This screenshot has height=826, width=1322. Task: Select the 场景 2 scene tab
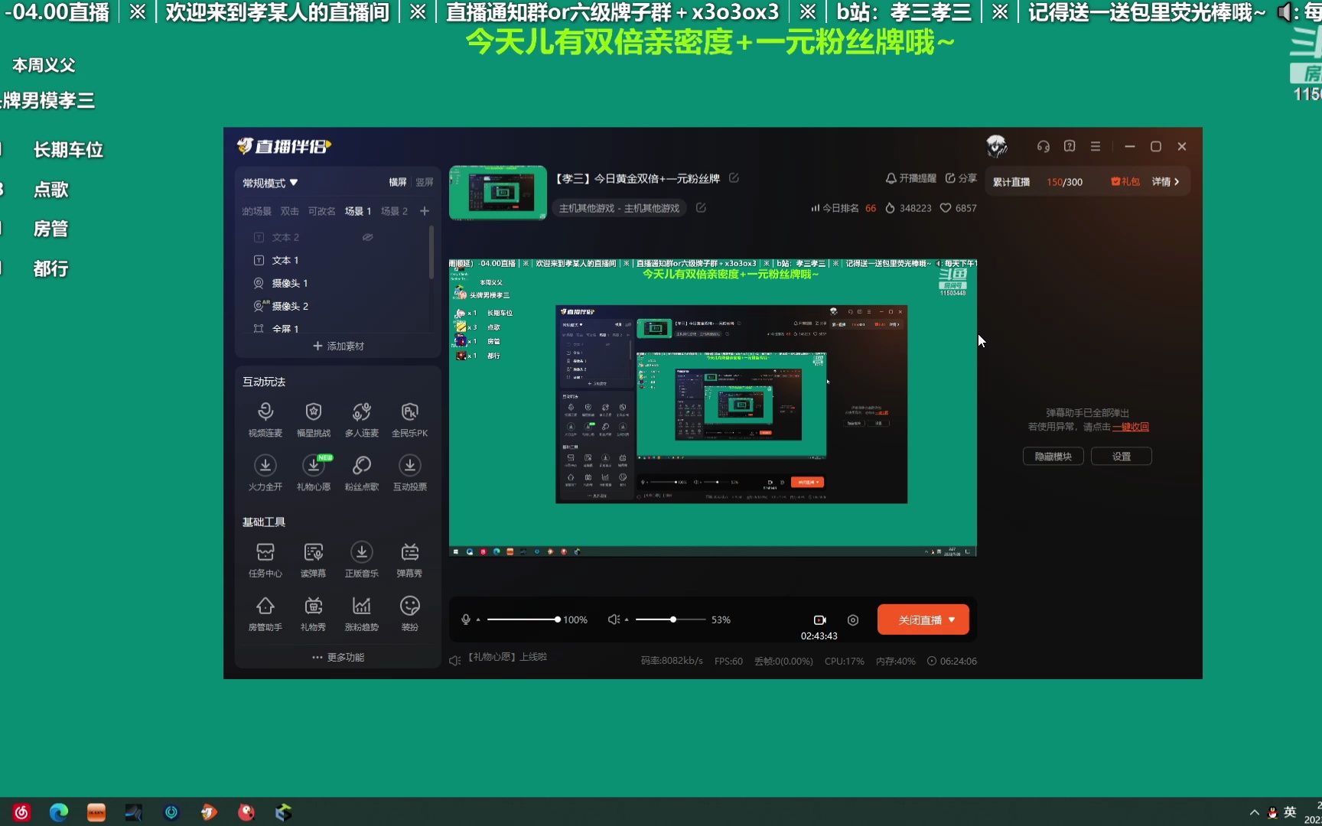pyautogui.click(x=394, y=211)
